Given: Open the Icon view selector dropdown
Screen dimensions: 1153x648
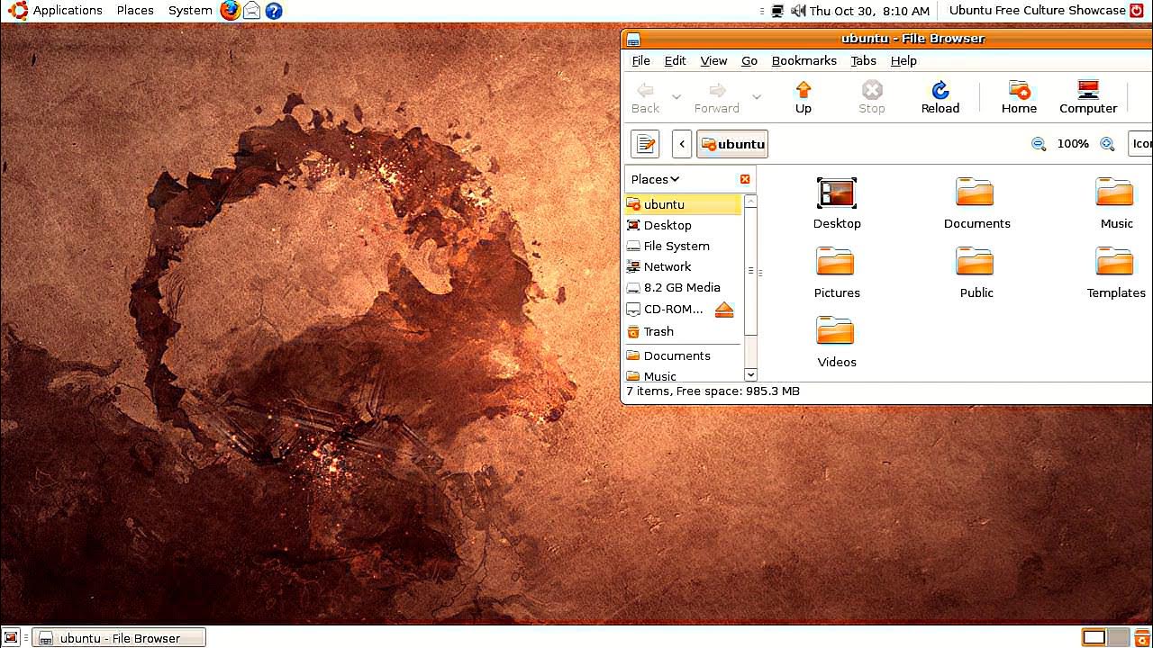Looking at the screenshot, I should [x=1140, y=144].
